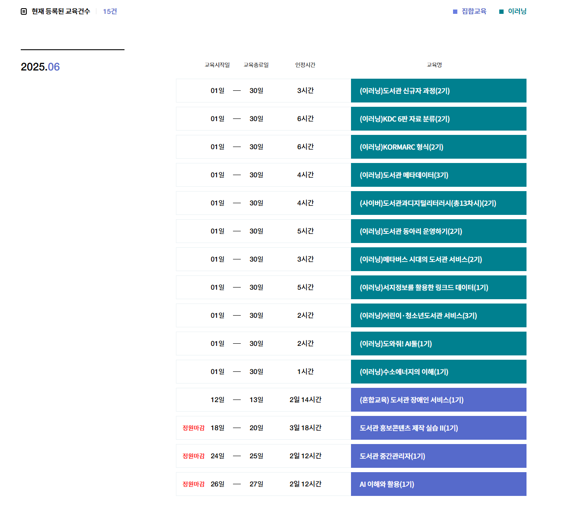The image size is (568, 521).
Task: Open (이러닝)어린이·청소년도서관 서비스(3기)
Action: [x=439, y=316]
